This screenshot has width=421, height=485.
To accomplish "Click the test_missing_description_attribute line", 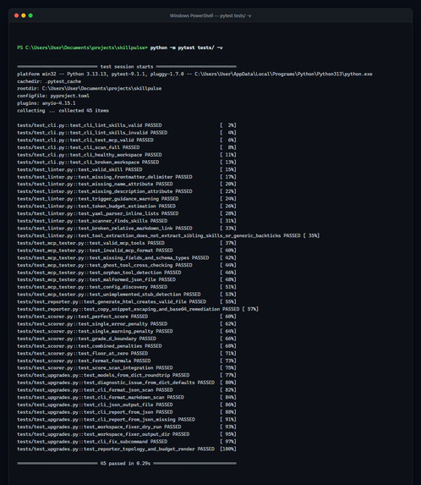I will tap(127, 191).
